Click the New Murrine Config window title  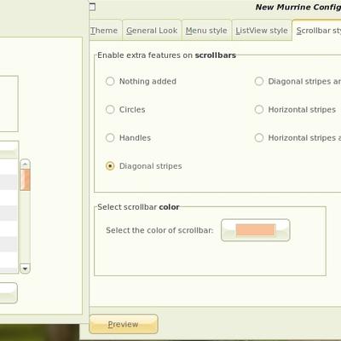[x=298, y=7]
